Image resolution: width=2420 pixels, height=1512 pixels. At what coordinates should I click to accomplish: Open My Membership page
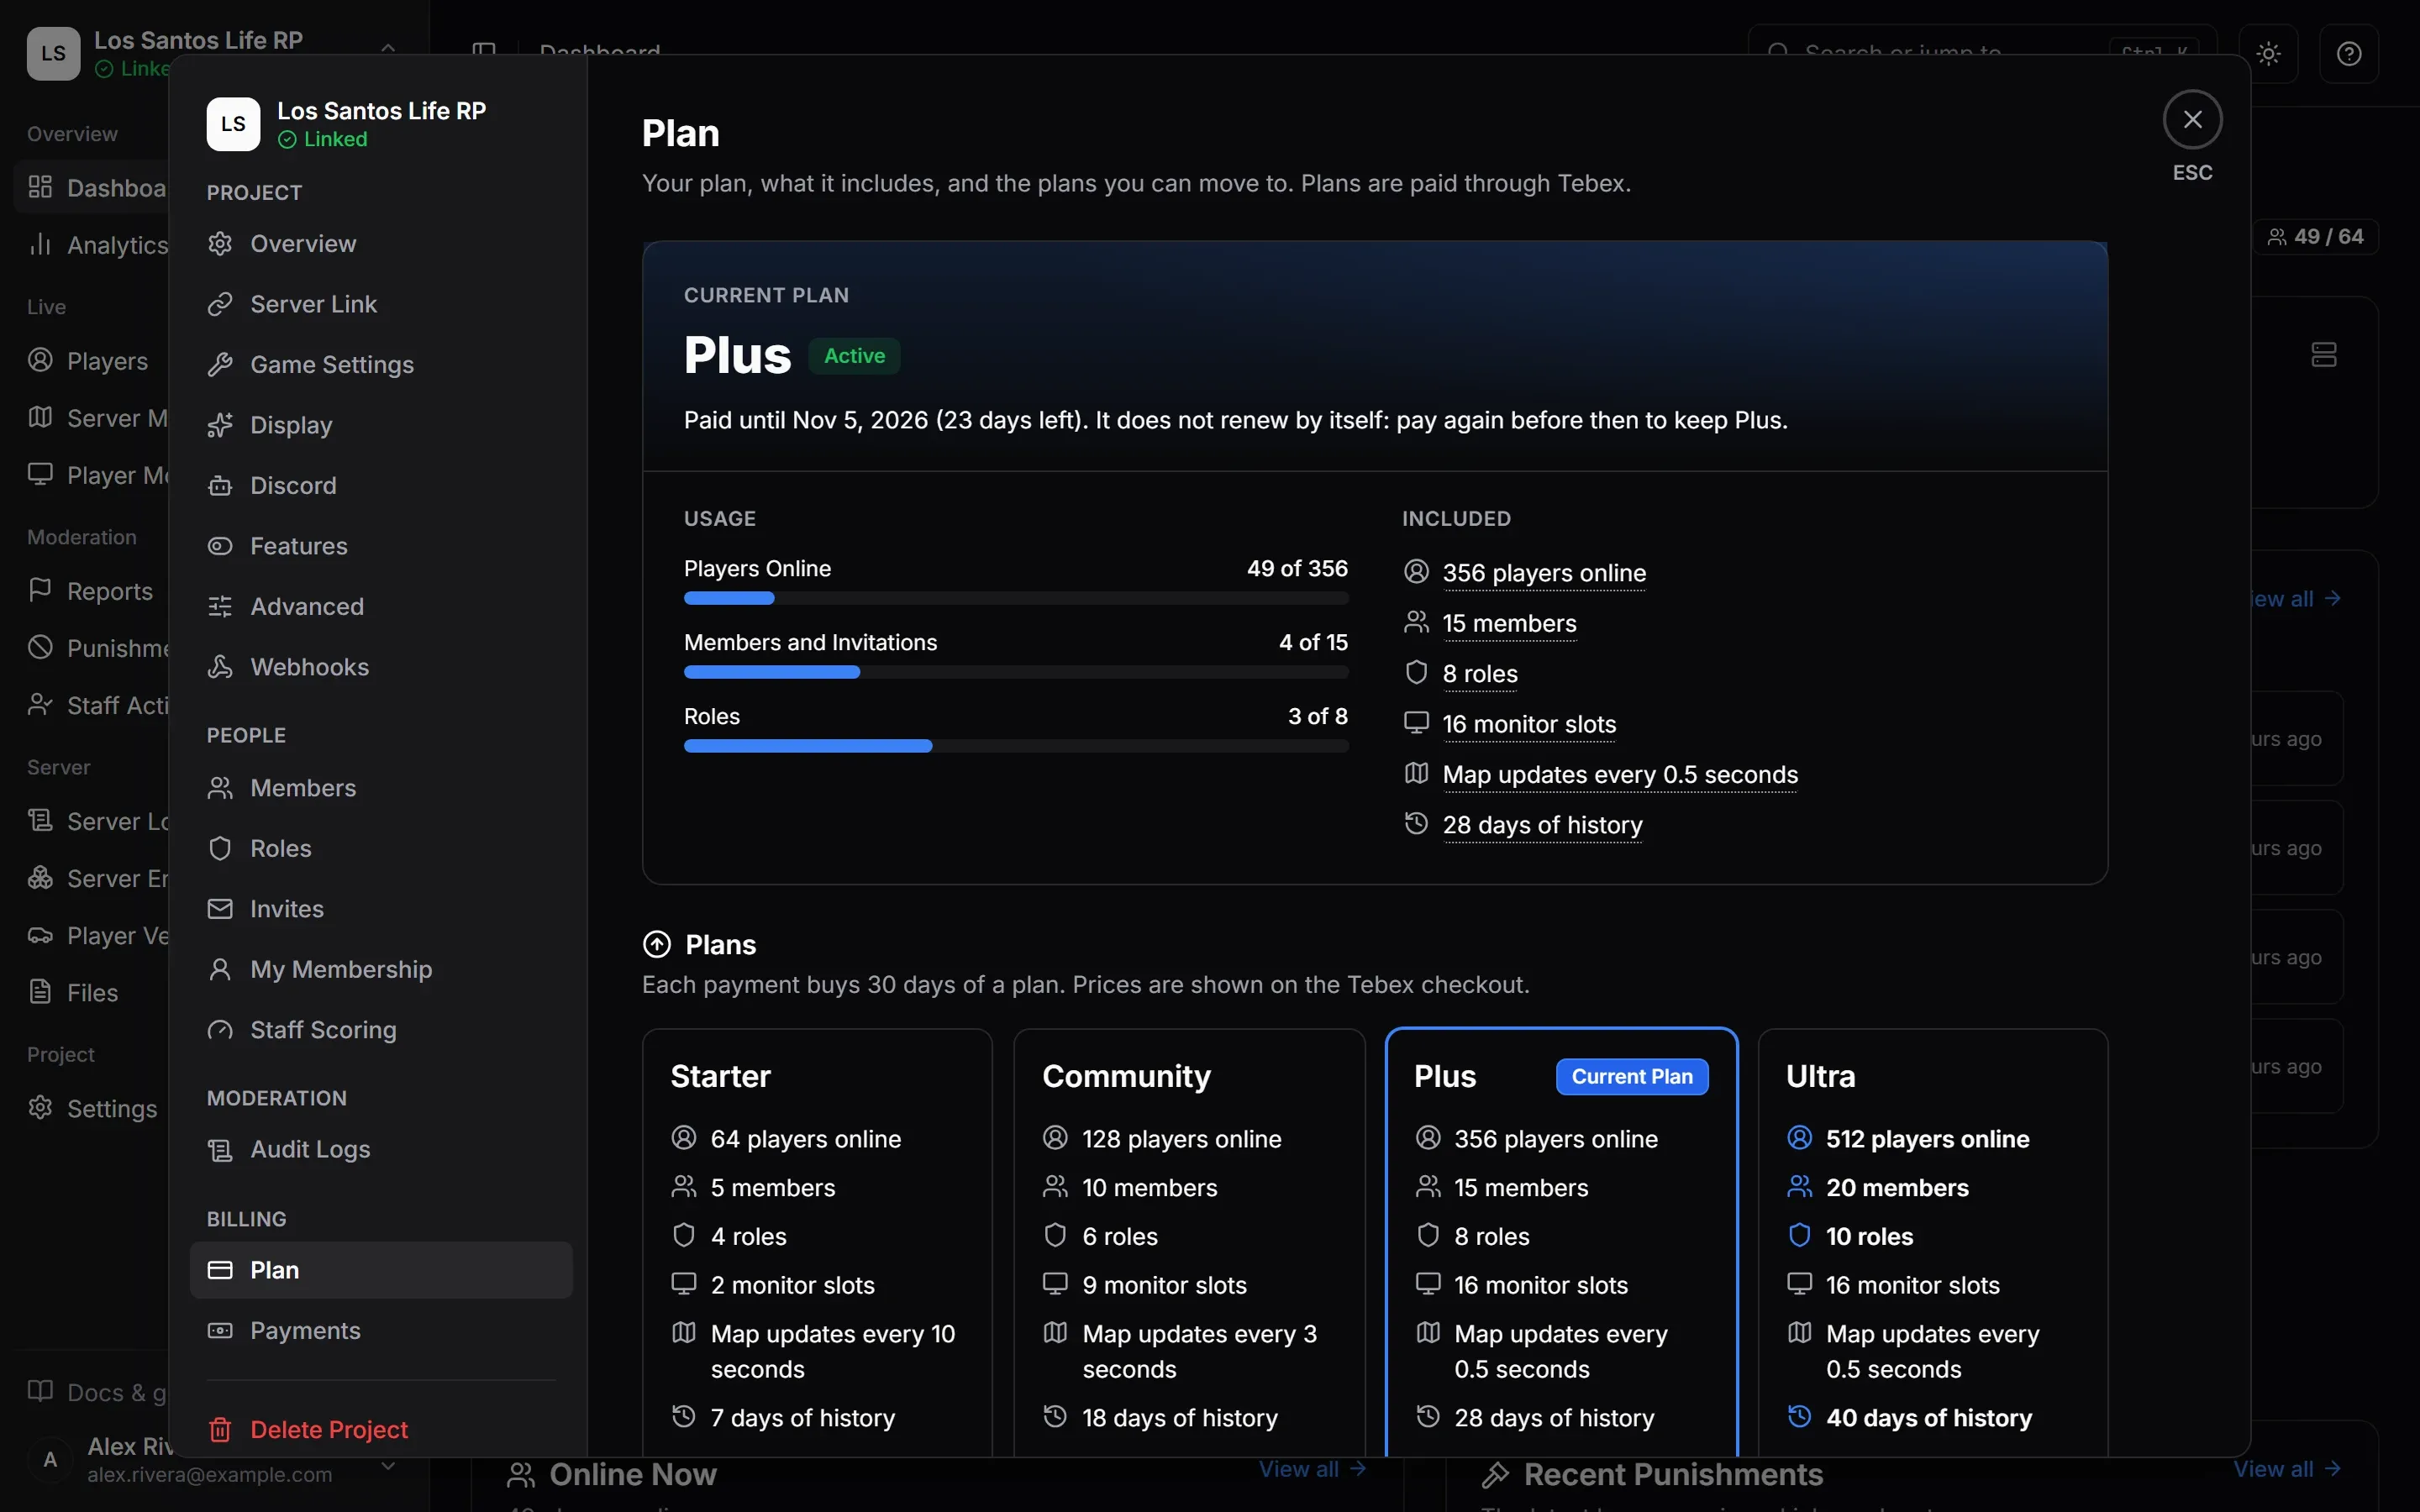pyautogui.click(x=380, y=970)
